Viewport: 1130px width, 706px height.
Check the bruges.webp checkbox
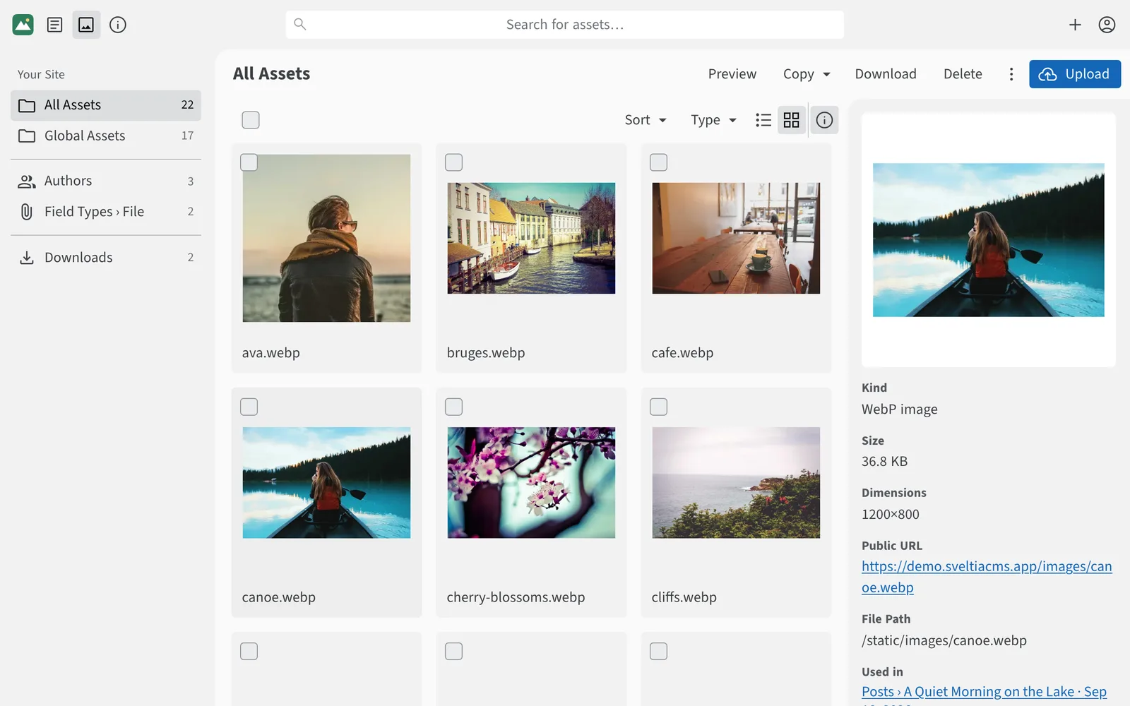click(x=454, y=162)
